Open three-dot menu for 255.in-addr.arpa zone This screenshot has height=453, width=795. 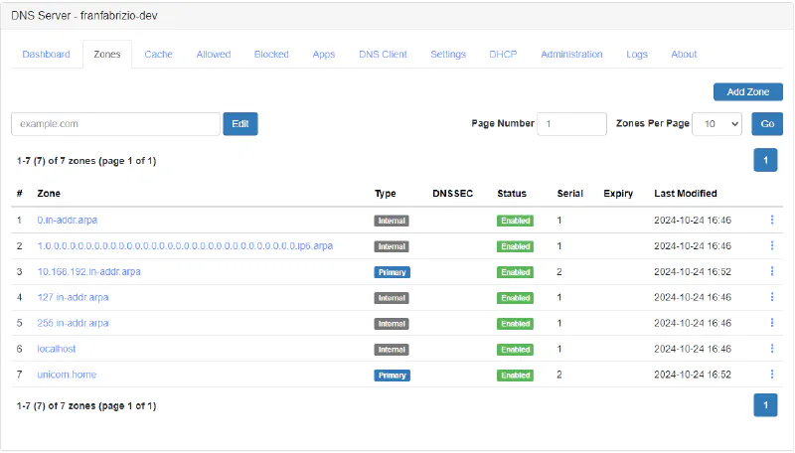772,323
